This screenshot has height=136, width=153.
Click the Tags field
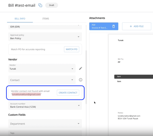[x=45, y=133]
